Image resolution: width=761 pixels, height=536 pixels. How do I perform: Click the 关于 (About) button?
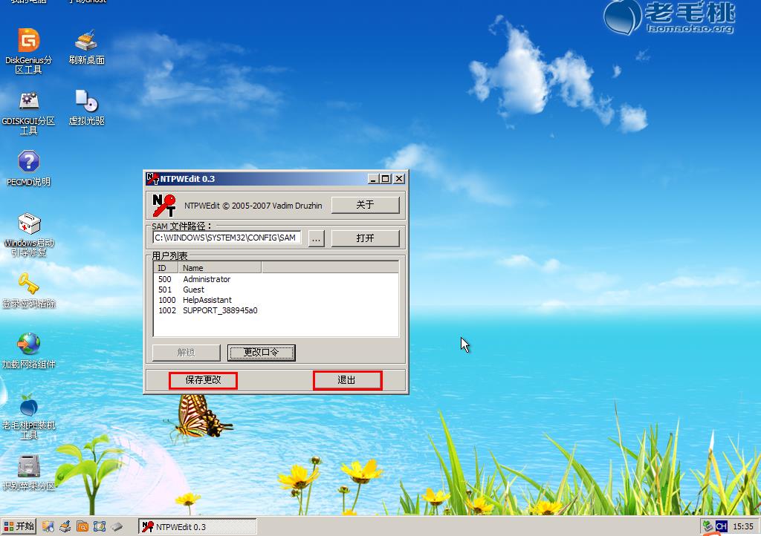[365, 205]
